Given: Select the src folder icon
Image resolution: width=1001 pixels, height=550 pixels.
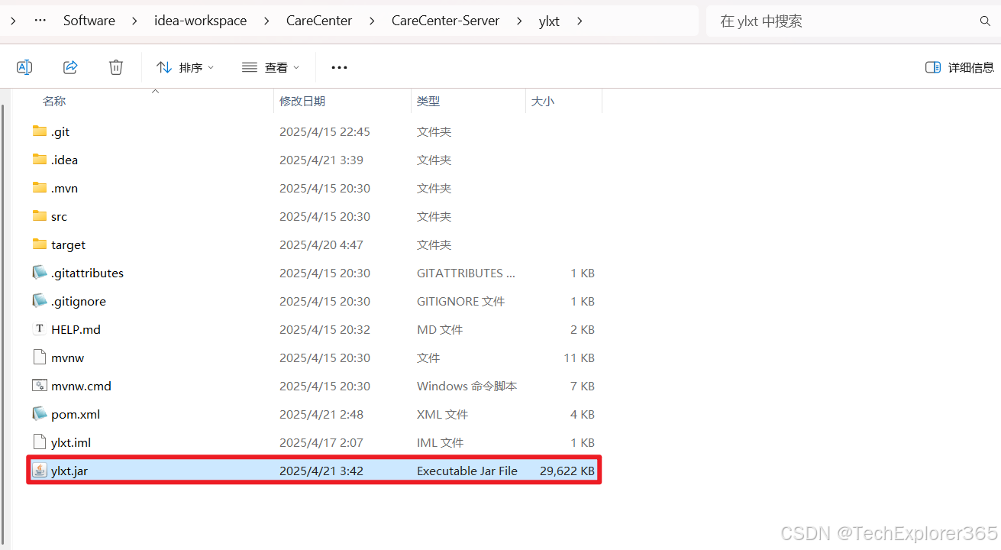Looking at the screenshot, I should pos(40,216).
